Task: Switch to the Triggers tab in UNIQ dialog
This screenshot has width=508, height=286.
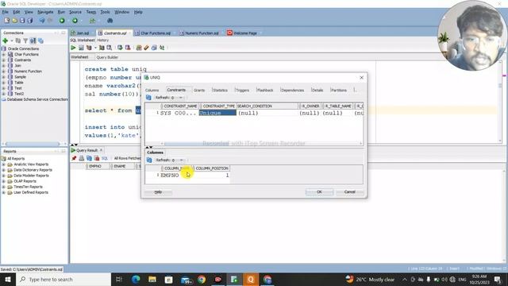Action: pyautogui.click(x=242, y=90)
